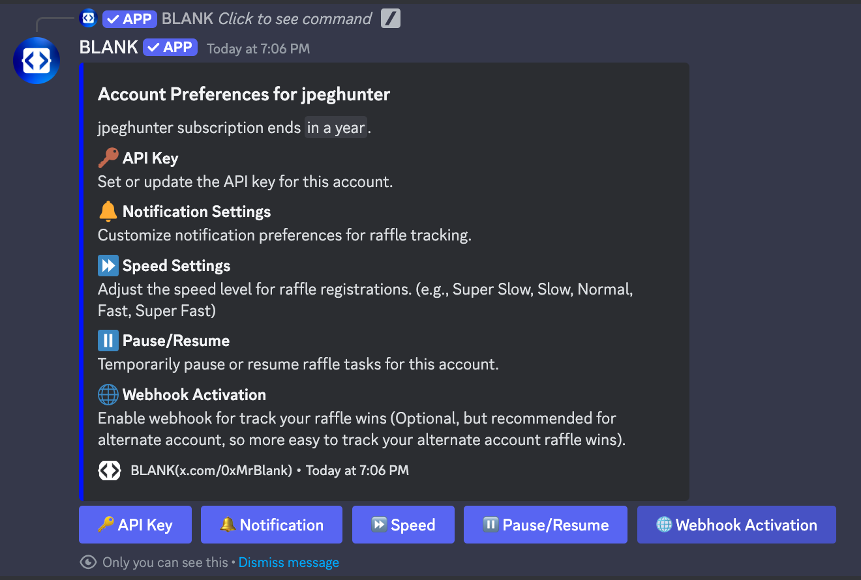861x580 pixels.
Task: Click the pause emoji beside Pause/Resume heading
Action: pyautogui.click(x=108, y=340)
